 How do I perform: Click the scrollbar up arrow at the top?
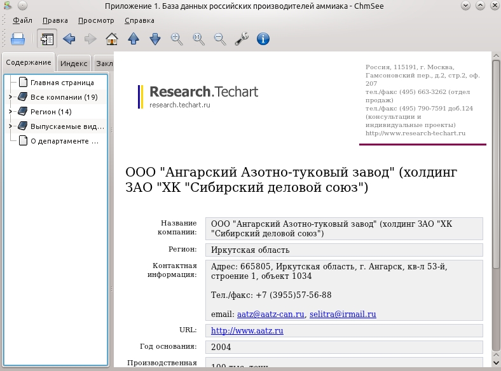pos(496,56)
